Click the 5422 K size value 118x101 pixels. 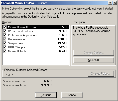63,47
